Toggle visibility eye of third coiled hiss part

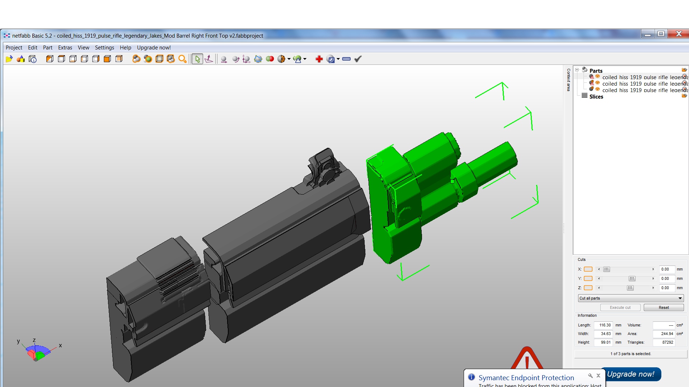(597, 90)
